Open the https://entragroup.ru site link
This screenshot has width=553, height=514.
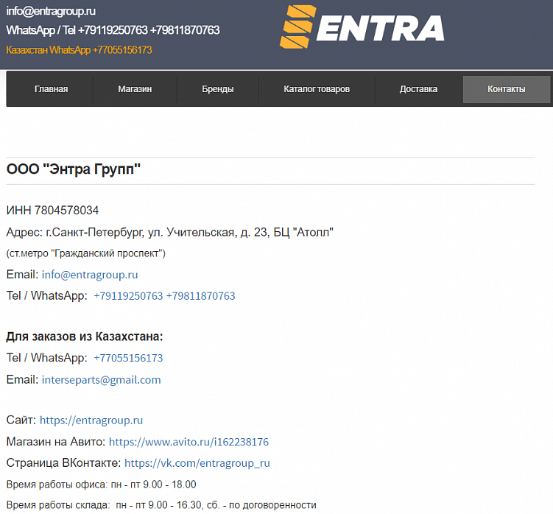click(91, 420)
